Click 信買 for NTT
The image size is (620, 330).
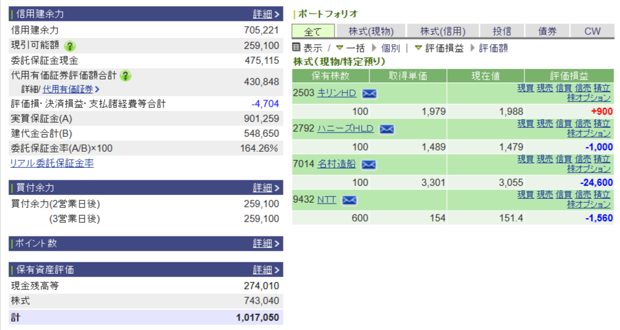563,195
